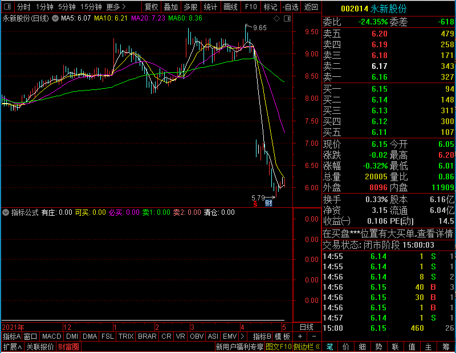Open the 统计 statistics tool
Screen dimensions: 456x353
[x=210, y=7]
